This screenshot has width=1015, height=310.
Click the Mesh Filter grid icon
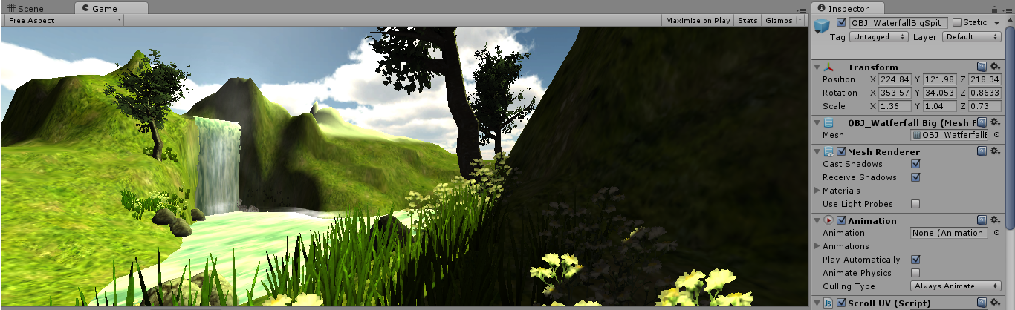click(829, 122)
